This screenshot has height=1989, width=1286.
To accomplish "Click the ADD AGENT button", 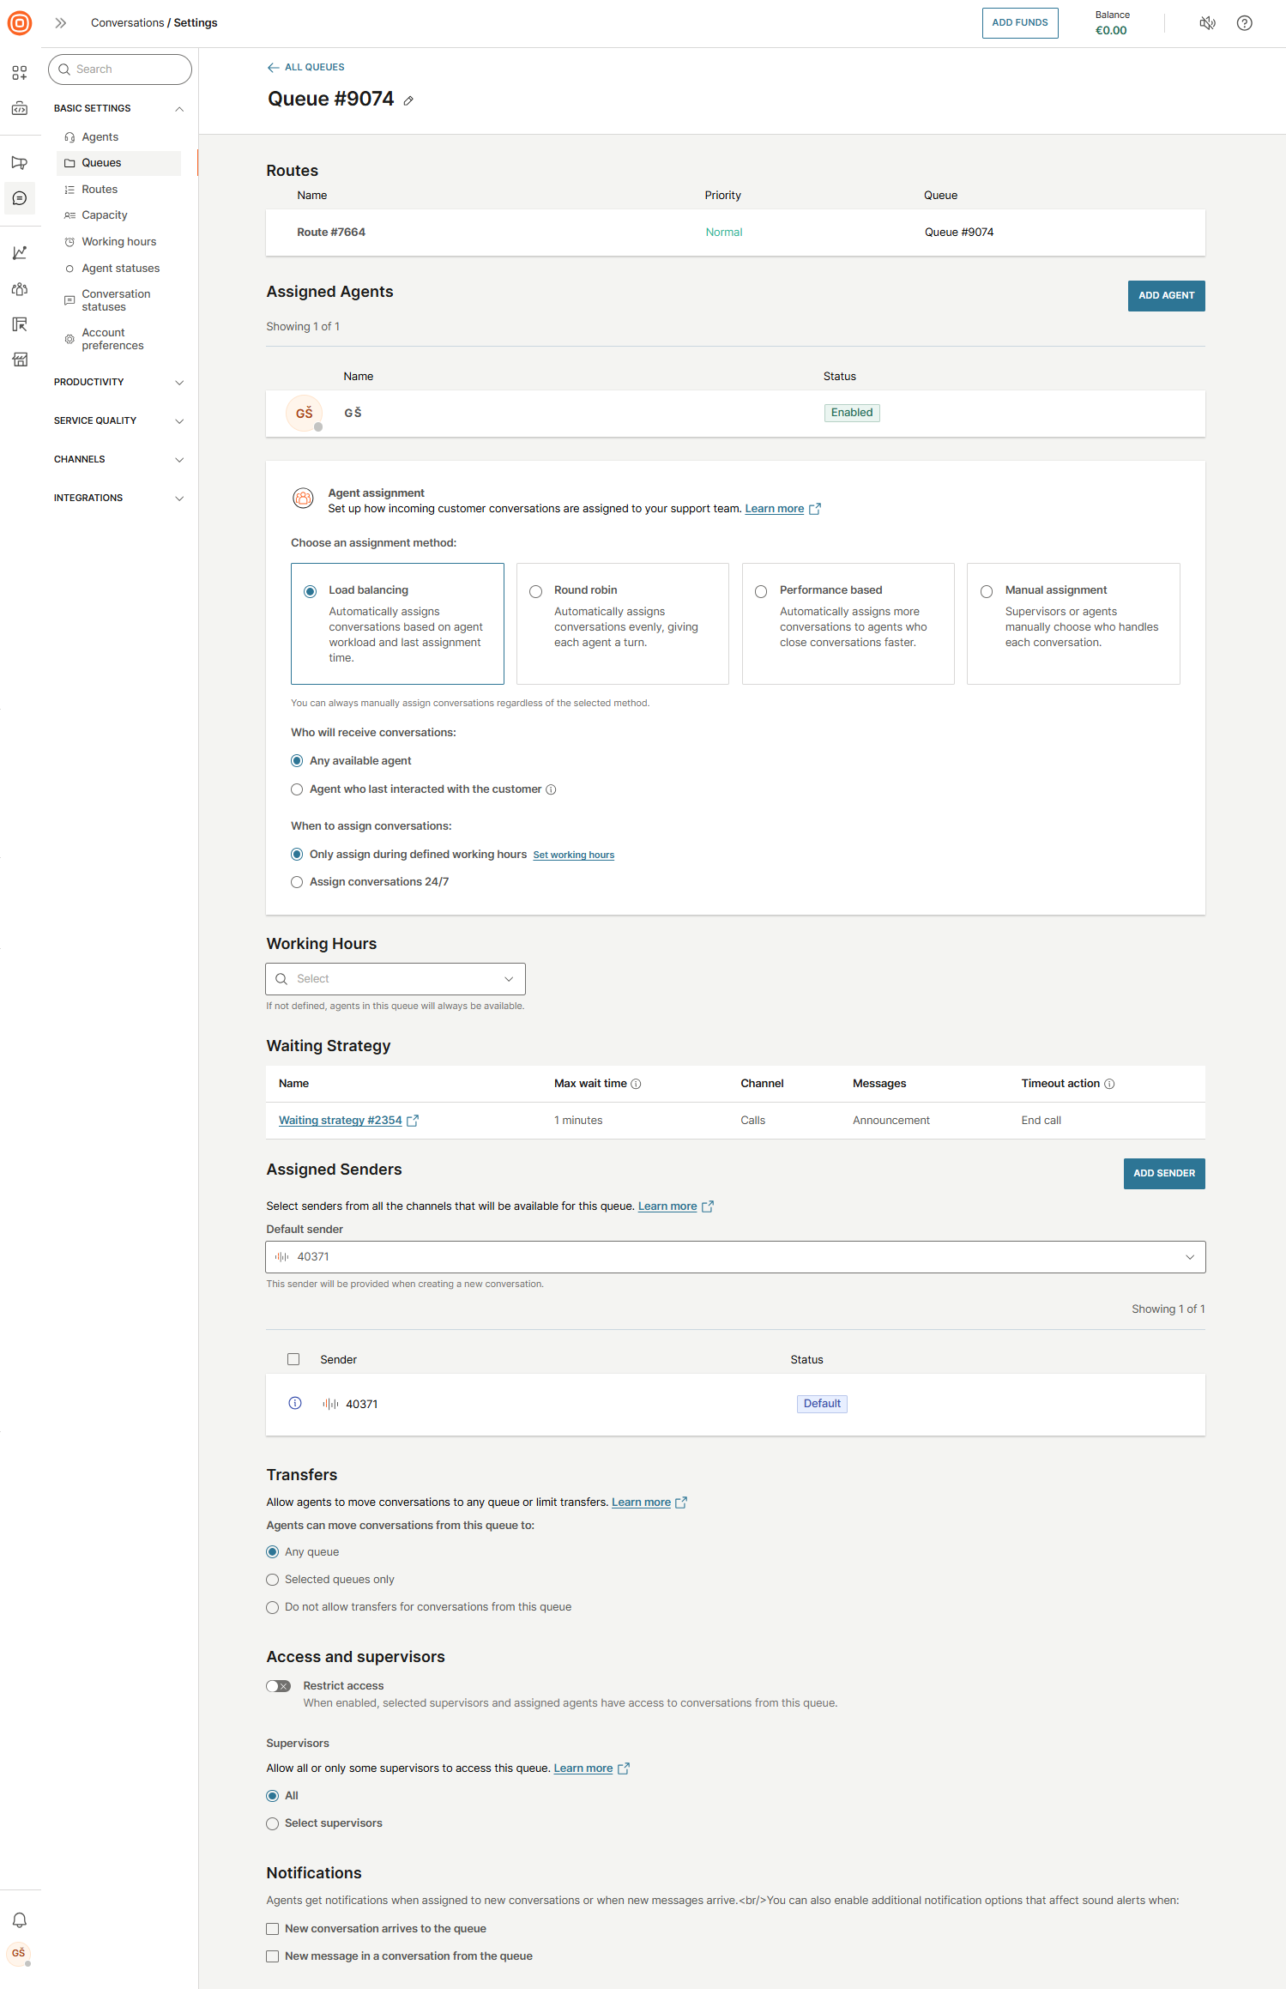I will click(x=1166, y=296).
